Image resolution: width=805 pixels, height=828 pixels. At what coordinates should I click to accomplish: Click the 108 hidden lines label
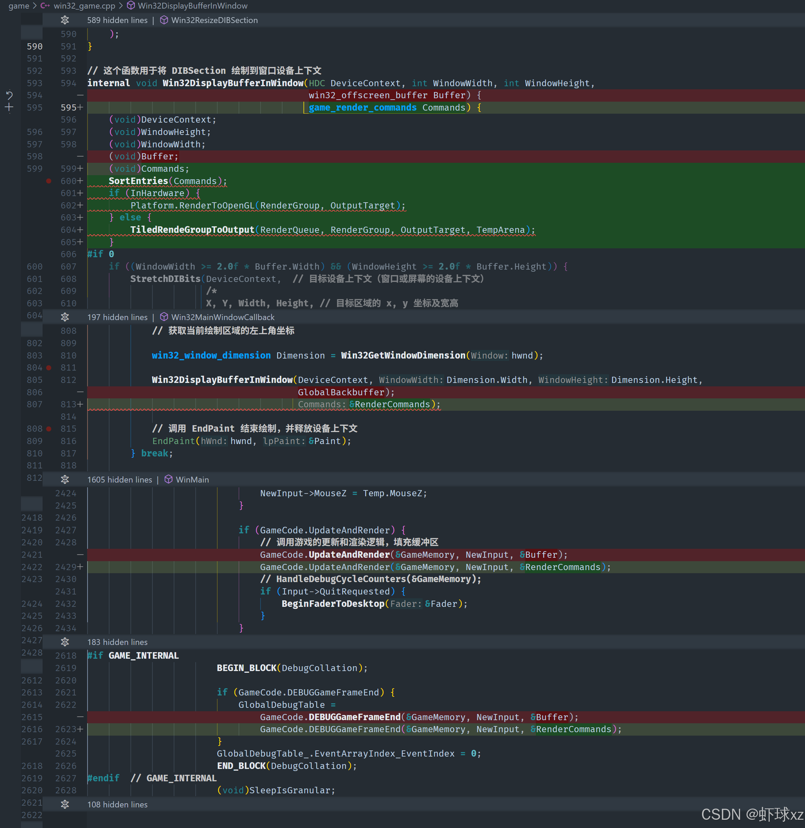[117, 804]
